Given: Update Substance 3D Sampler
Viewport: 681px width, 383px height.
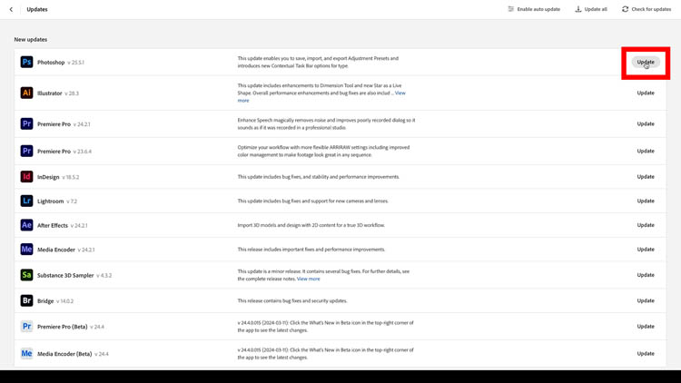Looking at the screenshot, I should (646, 275).
